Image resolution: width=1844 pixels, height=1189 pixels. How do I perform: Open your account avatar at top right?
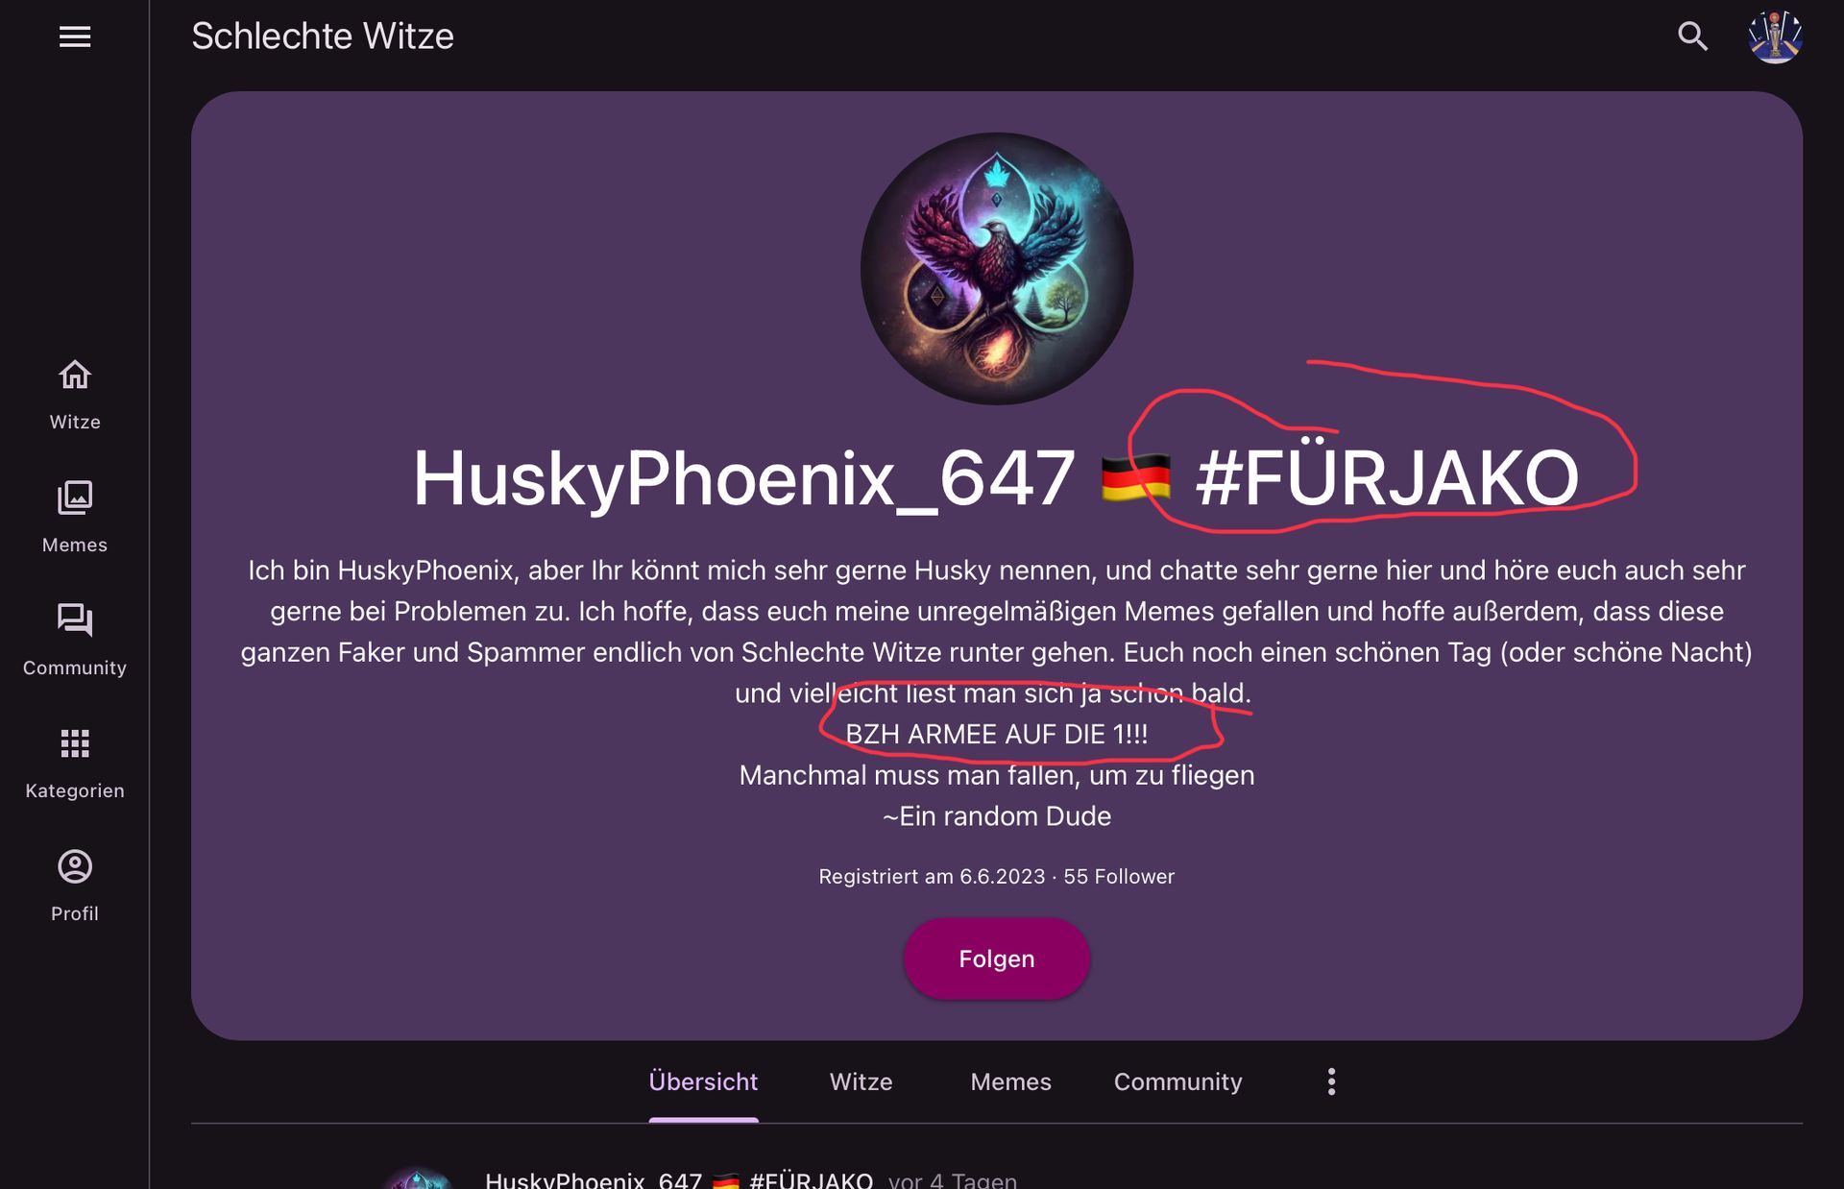coord(1775,36)
